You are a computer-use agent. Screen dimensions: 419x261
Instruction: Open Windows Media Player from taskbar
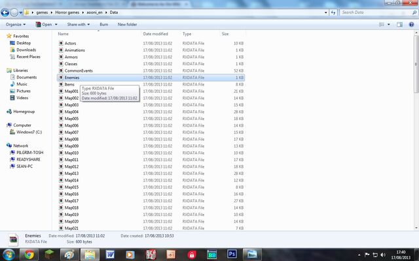click(130, 255)
